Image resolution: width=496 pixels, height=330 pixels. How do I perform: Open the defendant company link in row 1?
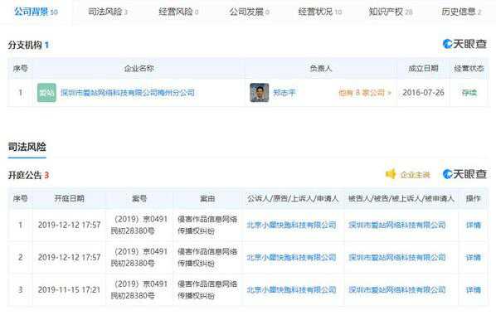click(x=397, y=225)
